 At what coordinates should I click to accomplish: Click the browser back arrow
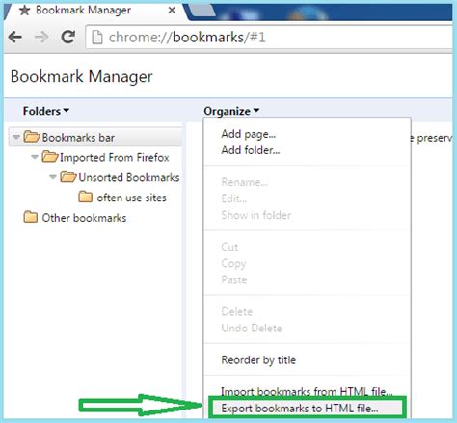pos(15,38)
